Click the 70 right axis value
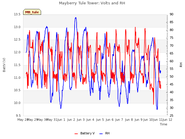 pos(171,45)
